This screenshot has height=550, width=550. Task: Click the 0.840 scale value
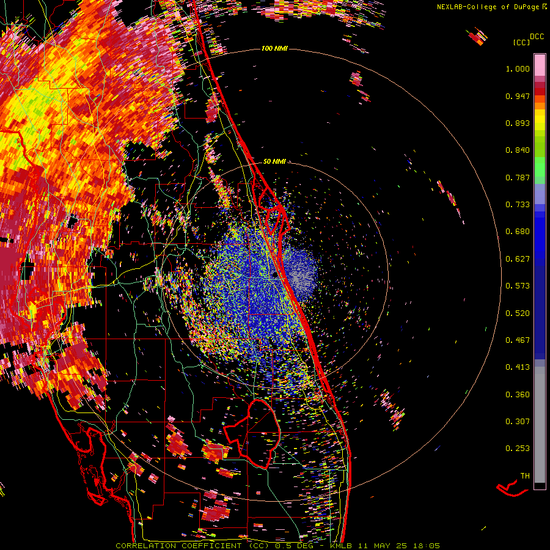coord(518,150)
